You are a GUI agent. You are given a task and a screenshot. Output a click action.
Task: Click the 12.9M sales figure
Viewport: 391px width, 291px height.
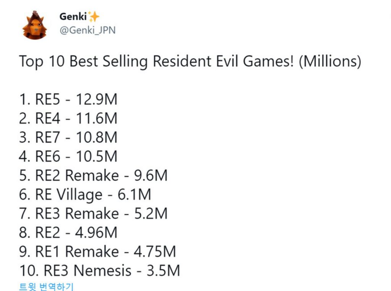pyautogui.click(x=97, y=99)
